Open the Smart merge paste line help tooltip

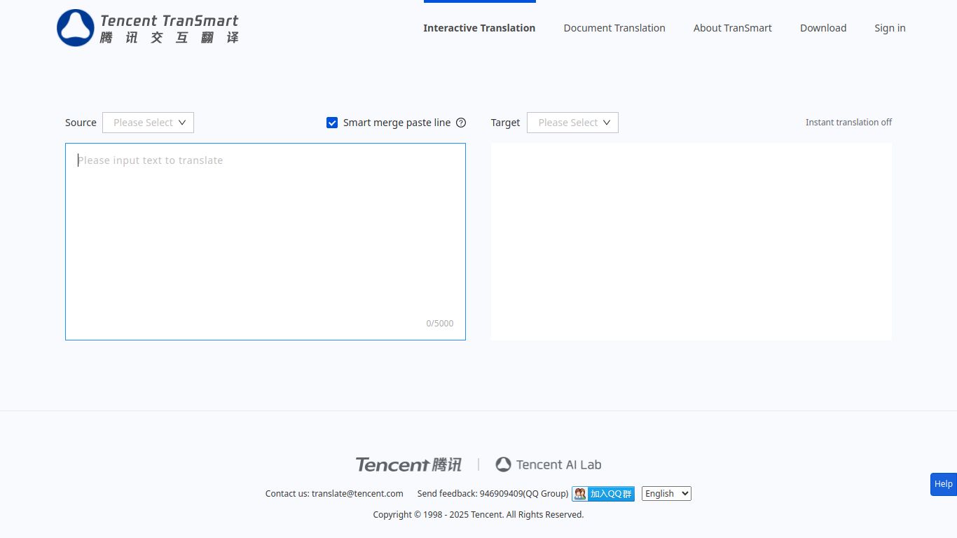461,123
